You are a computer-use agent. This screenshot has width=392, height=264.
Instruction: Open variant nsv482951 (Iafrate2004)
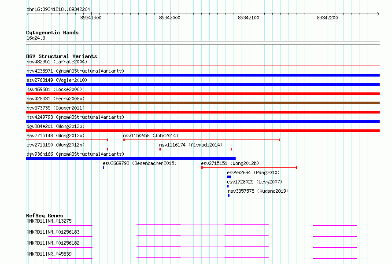57,62
